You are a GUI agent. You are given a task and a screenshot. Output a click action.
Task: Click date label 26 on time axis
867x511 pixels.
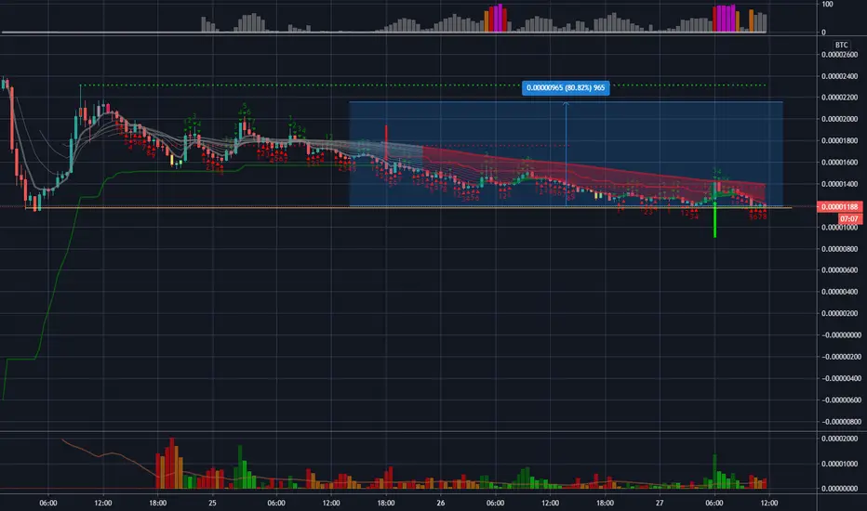pos(441,504)
